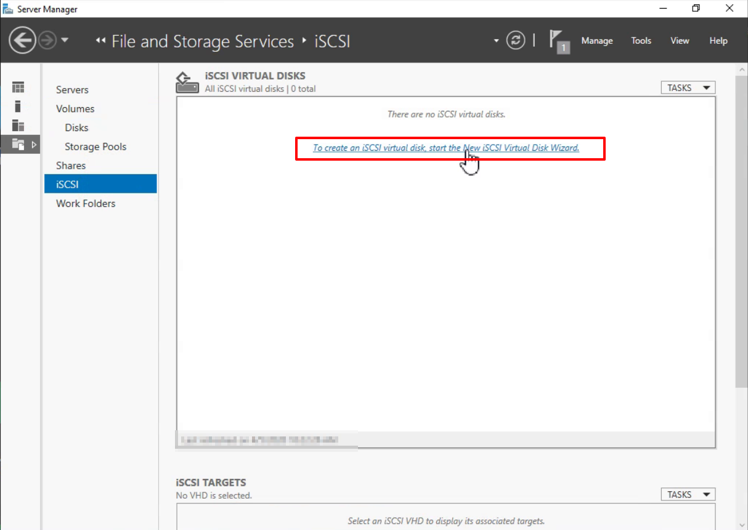Open the View menu

[x=680, y=41]
